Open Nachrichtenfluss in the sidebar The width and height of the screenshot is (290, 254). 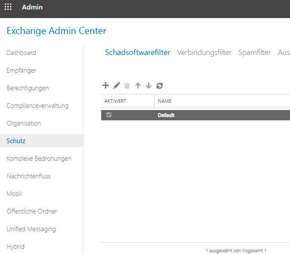click(x=28, y=176)
